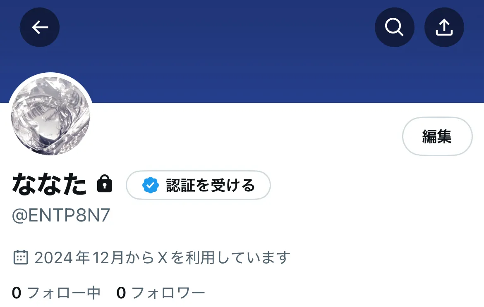This screenshot has width=484, height=307.
Task: Go back using the left arrow icon
Action: tap(40, 27)
